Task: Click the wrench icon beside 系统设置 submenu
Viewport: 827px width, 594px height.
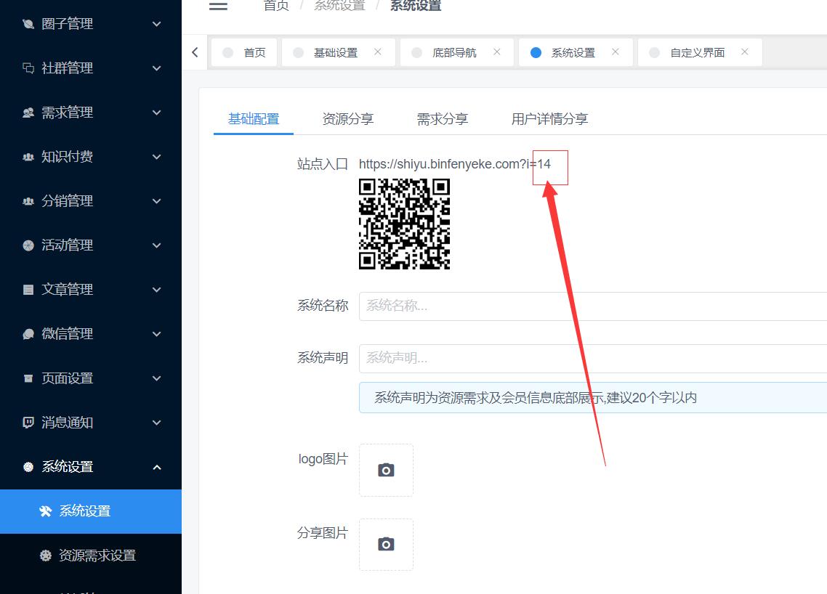Action: tap(45, 510)
